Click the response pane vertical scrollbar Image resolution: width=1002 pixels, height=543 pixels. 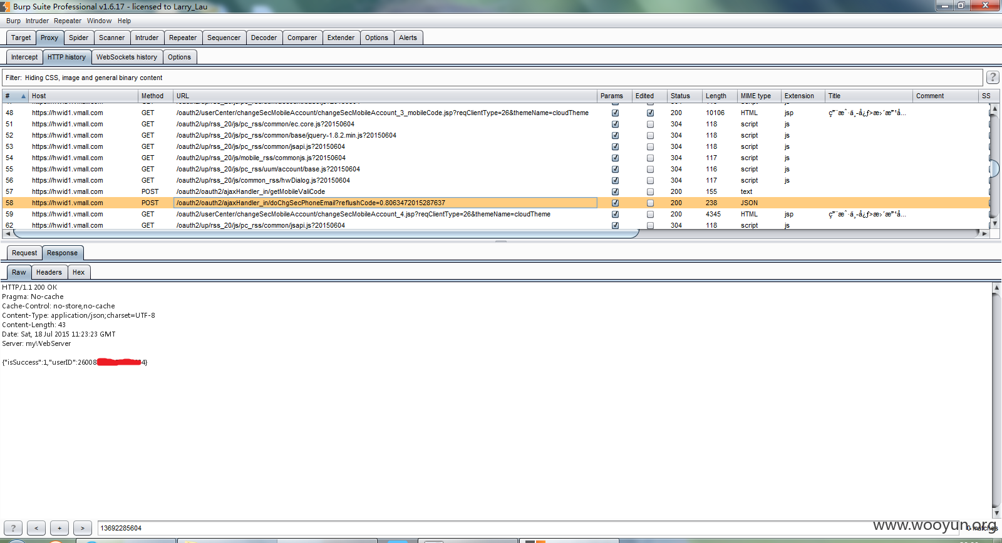tap(996, 400)
